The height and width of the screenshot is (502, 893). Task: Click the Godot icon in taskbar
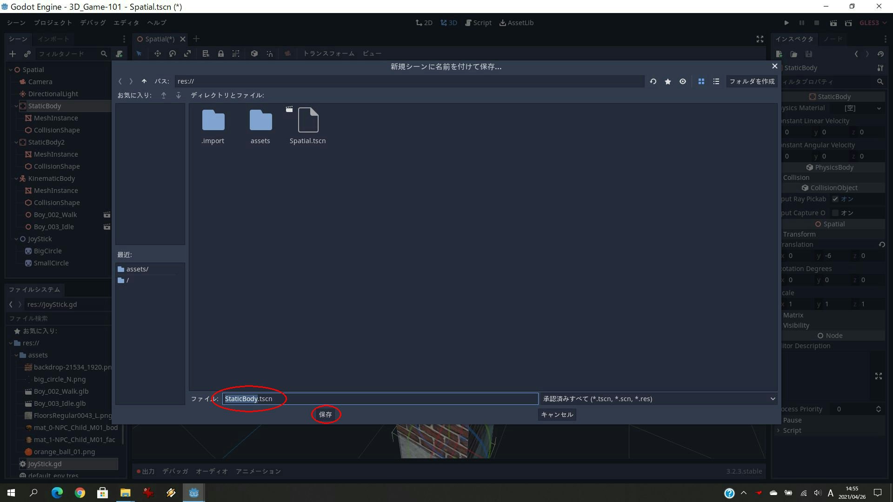[194, 493]
